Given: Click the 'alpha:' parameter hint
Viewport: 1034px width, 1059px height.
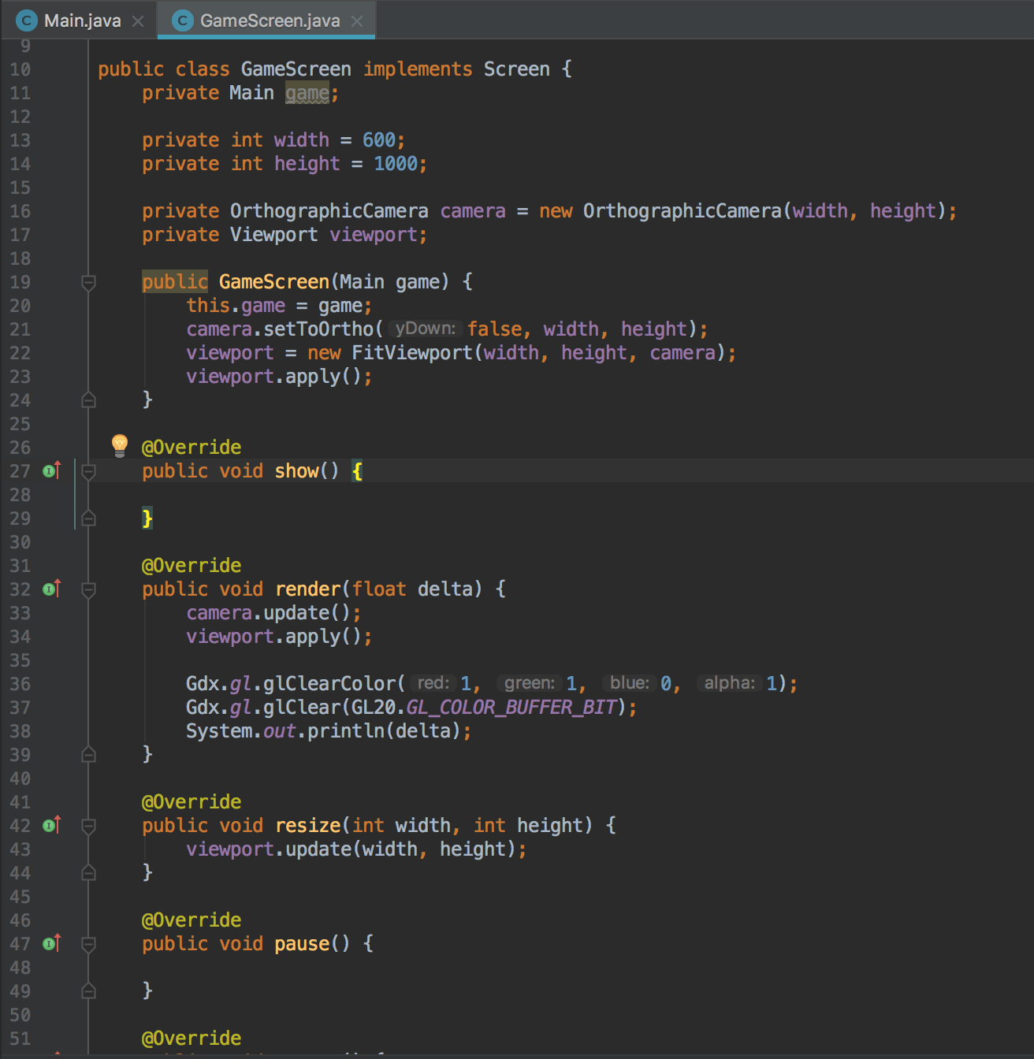Looking at the screenshot, I should 729,683.
